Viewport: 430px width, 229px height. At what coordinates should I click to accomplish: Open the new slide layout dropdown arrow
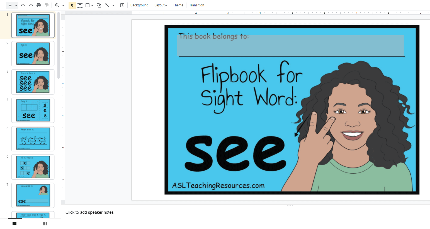[16, 6]
